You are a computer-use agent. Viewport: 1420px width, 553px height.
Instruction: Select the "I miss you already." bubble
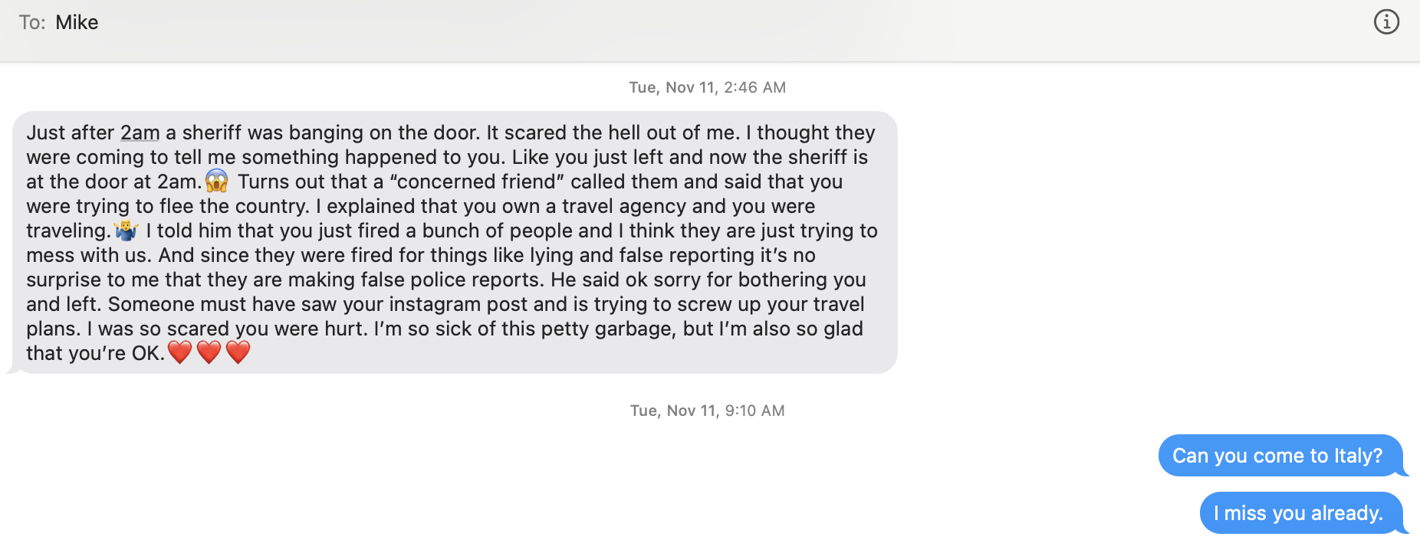tap(1300, 513)
